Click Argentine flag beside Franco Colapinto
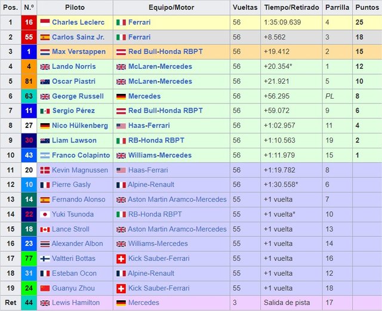Screen dimensions: 382x311 tap(45, 155)
